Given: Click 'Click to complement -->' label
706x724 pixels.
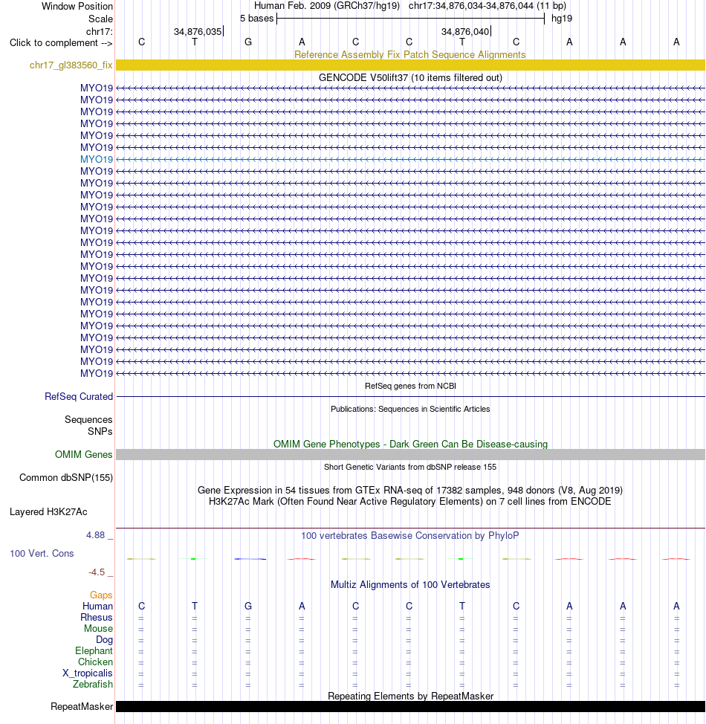Looking at the screenshot, I should coord(61,43).
